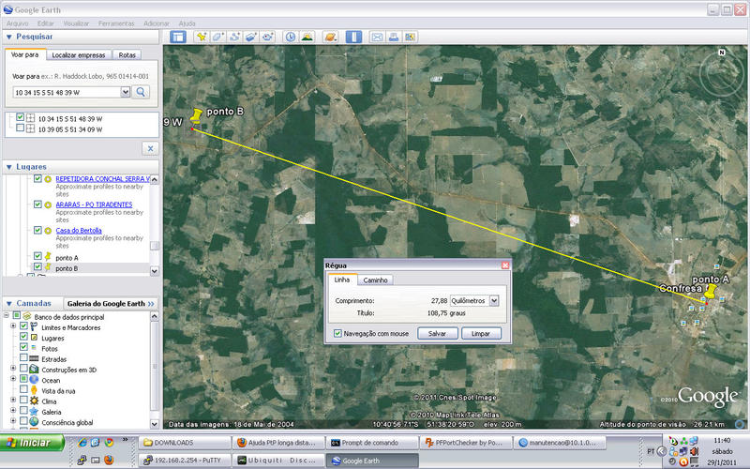The width and height of the screenshot is (750, 469).
Task: Open ARARAS - PQ TIRADENTES link
Action: point(94,204)
